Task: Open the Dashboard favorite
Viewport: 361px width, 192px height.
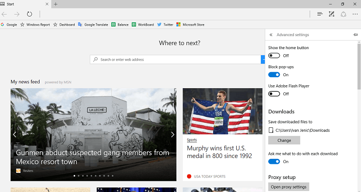Action: tap(64, 25)
